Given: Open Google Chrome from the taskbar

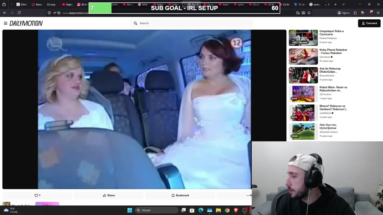Looking at the screenshot, I should click(x=227, y=210).
